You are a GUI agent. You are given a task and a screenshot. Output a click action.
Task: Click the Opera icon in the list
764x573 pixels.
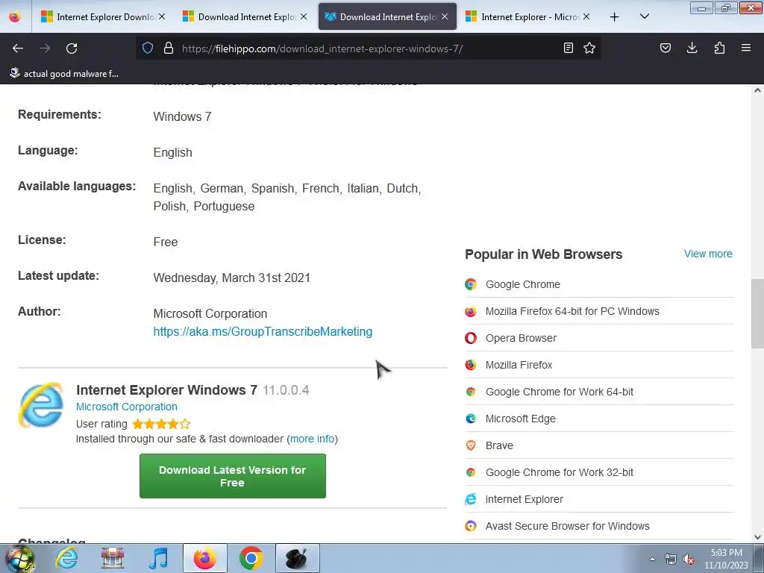(471, 338)
